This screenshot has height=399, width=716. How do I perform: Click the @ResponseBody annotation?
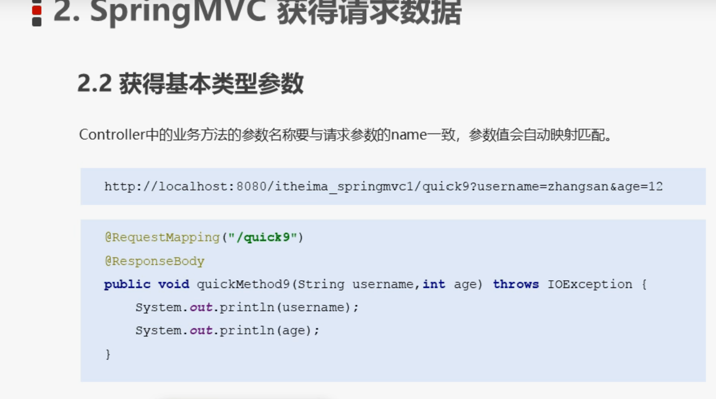coord(154,261)
